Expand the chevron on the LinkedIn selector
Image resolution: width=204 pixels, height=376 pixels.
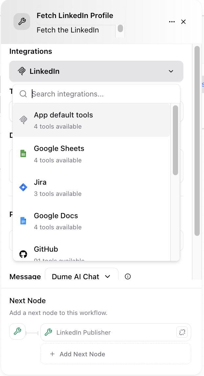tap(171, 71)
